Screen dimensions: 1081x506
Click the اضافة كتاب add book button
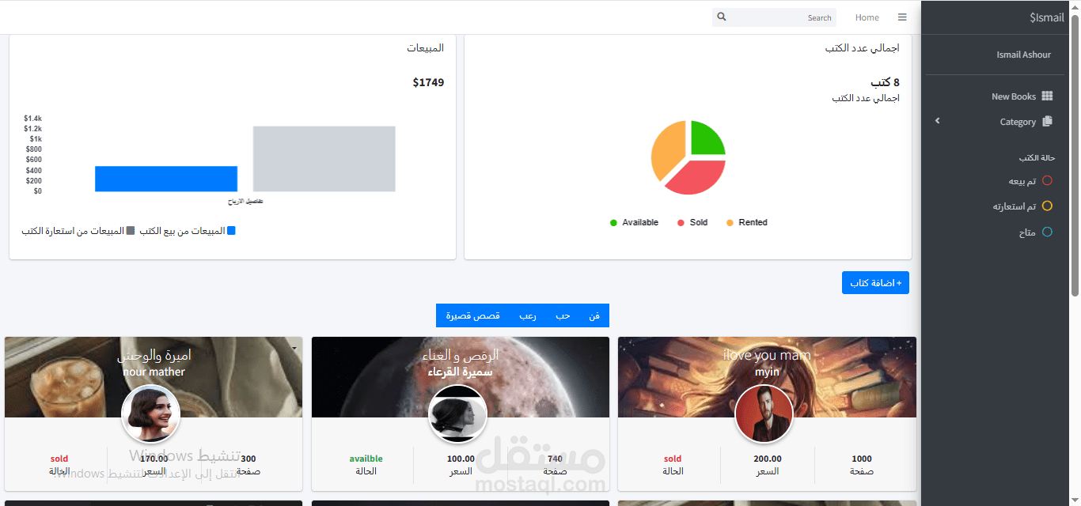click(875, 282)
